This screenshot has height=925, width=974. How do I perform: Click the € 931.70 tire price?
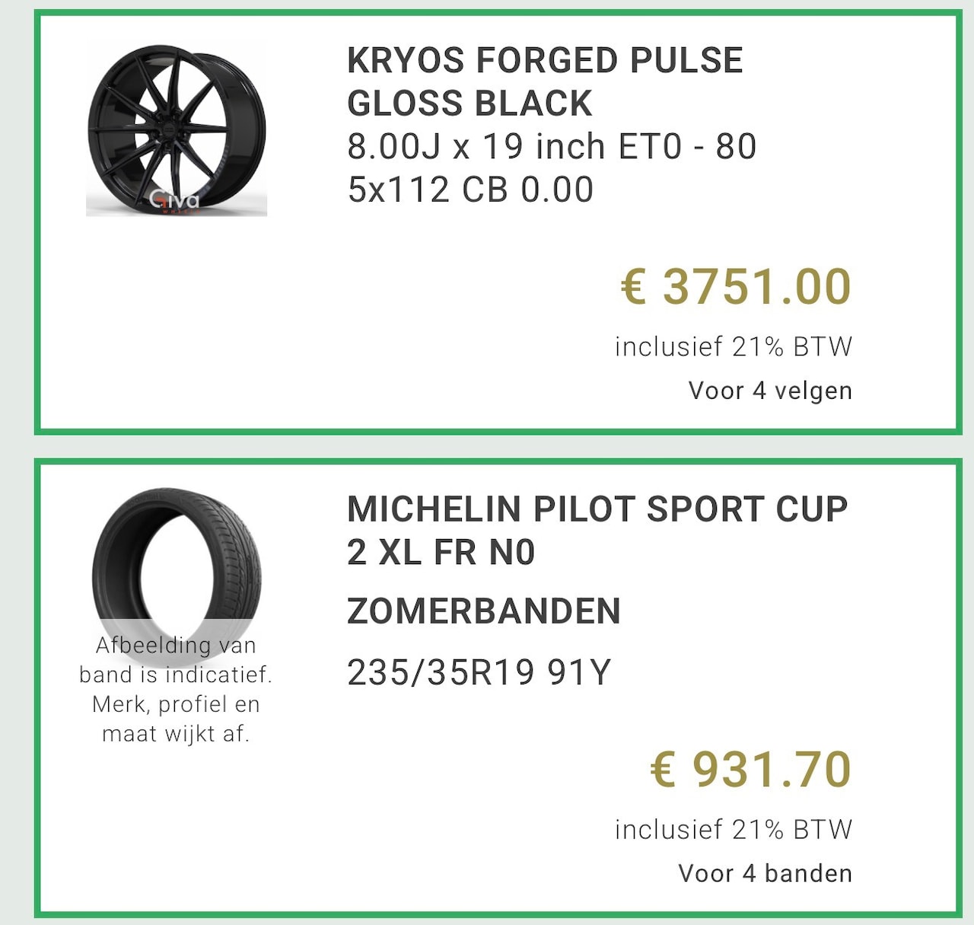(x=750, y=769)
